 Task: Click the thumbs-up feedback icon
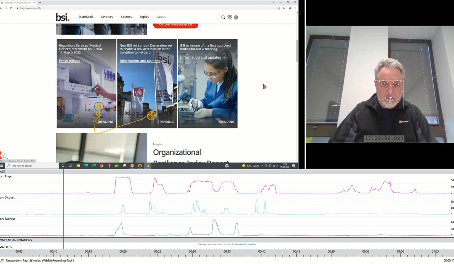pyautogui.click(x=4, y=156)
